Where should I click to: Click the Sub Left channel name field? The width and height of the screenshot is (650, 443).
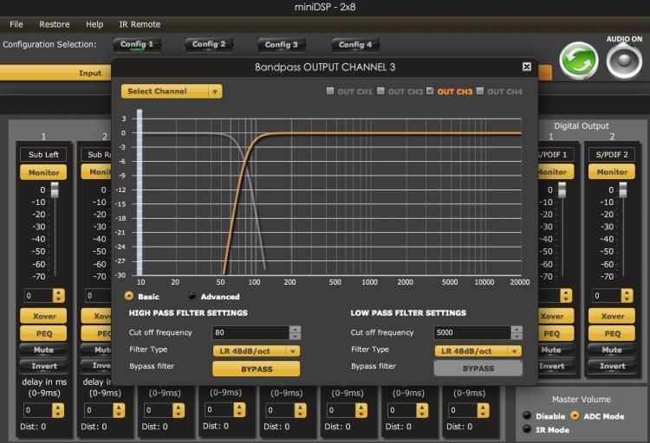click(x=43, y=154)
